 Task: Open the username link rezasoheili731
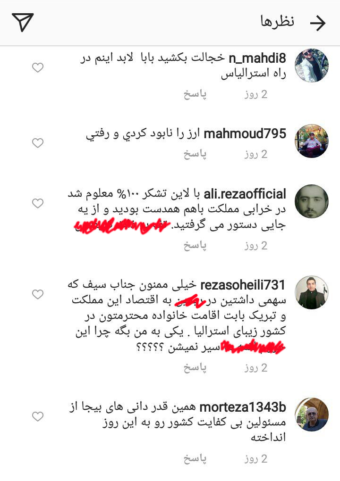[x=243, y=285]
